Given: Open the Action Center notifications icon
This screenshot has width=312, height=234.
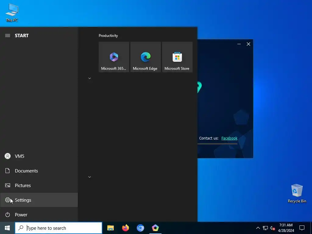Looking at the screenshot, I should [x=302, y=228].
